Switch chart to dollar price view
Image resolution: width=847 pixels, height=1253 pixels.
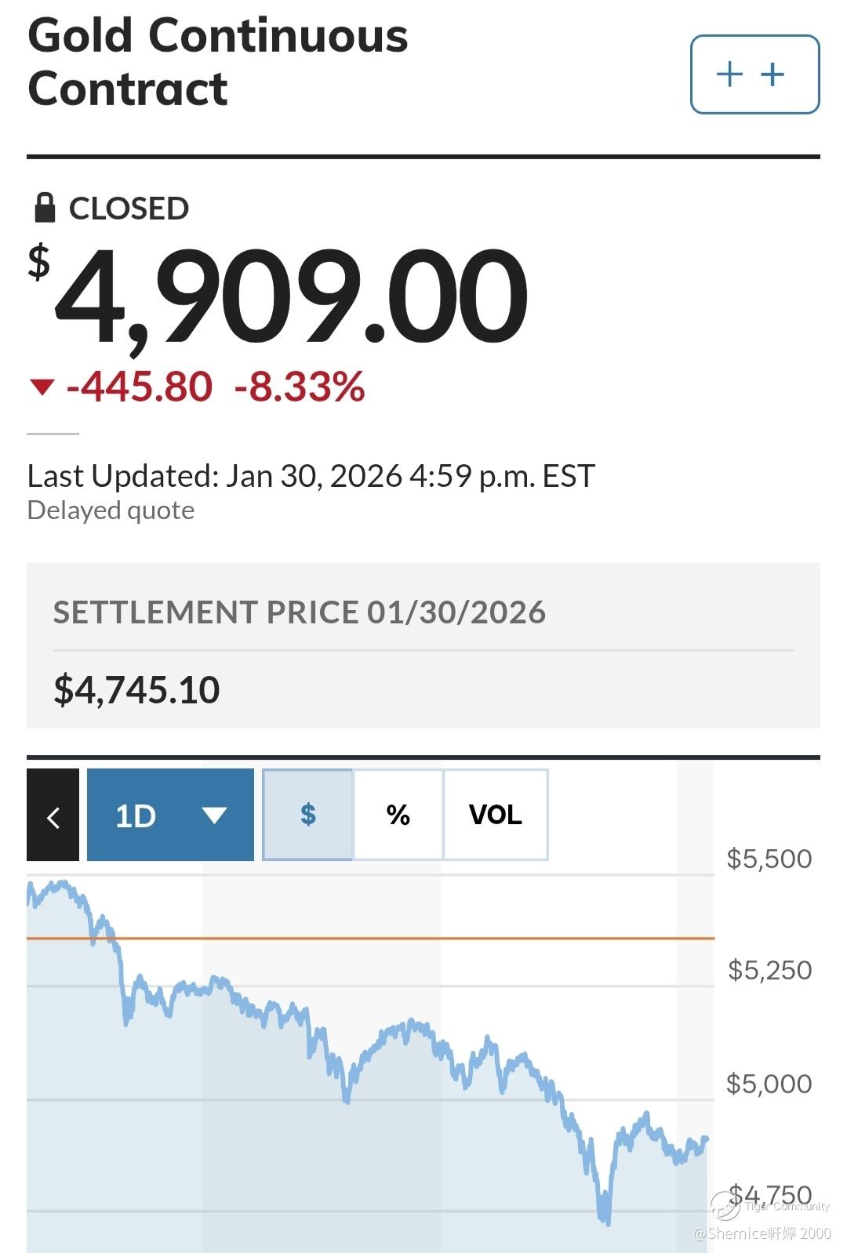[307, 815]
